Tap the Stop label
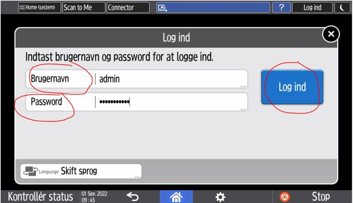This screenshot has width=353, height=203. [x=321, y=196]
